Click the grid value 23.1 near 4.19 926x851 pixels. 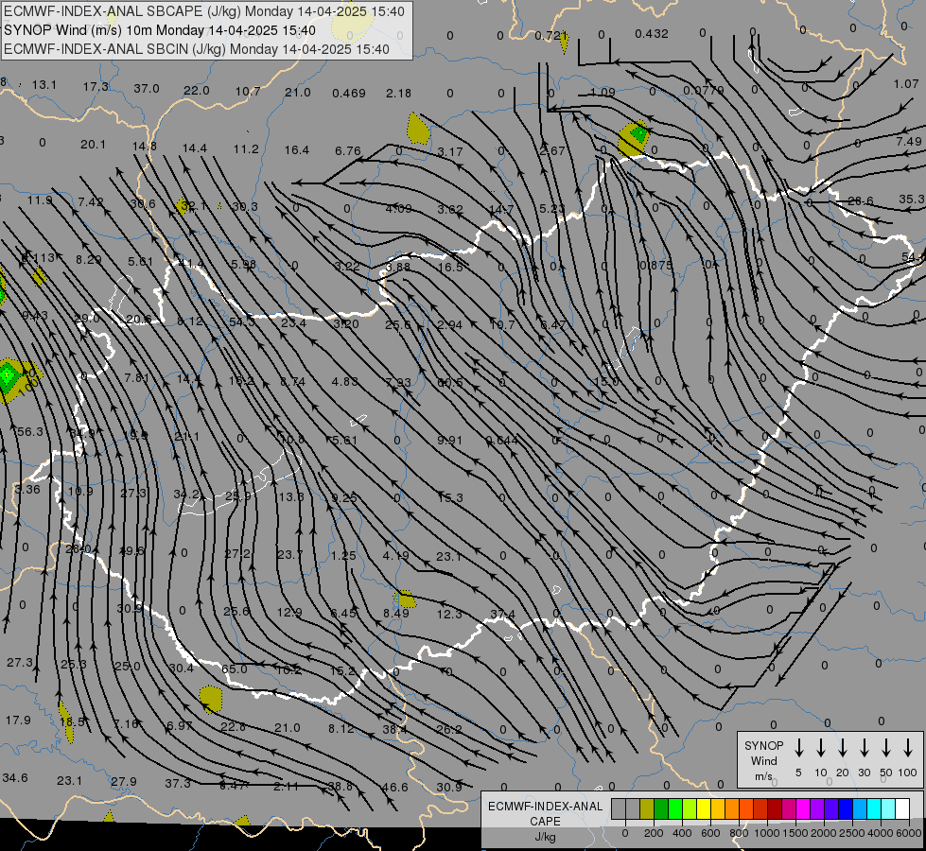pyautogui.click(x=449, y=556)
